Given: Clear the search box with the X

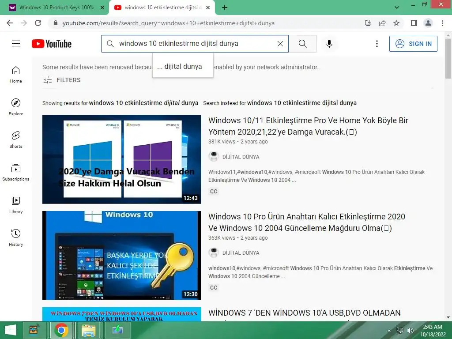Looking at the screenshot, I should point(280,44).
